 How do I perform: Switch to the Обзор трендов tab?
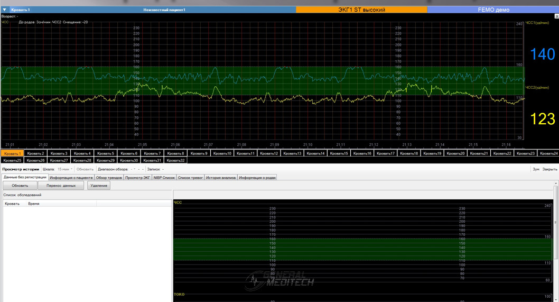(x=109, y=178)
